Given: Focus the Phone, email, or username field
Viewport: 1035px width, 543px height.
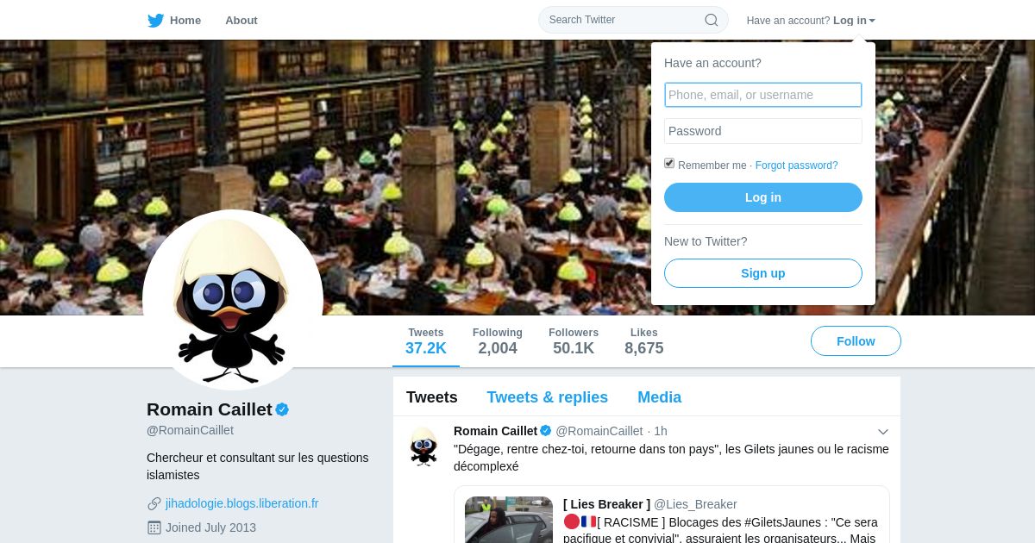Looking at the screenshot, I should (763, 95).
